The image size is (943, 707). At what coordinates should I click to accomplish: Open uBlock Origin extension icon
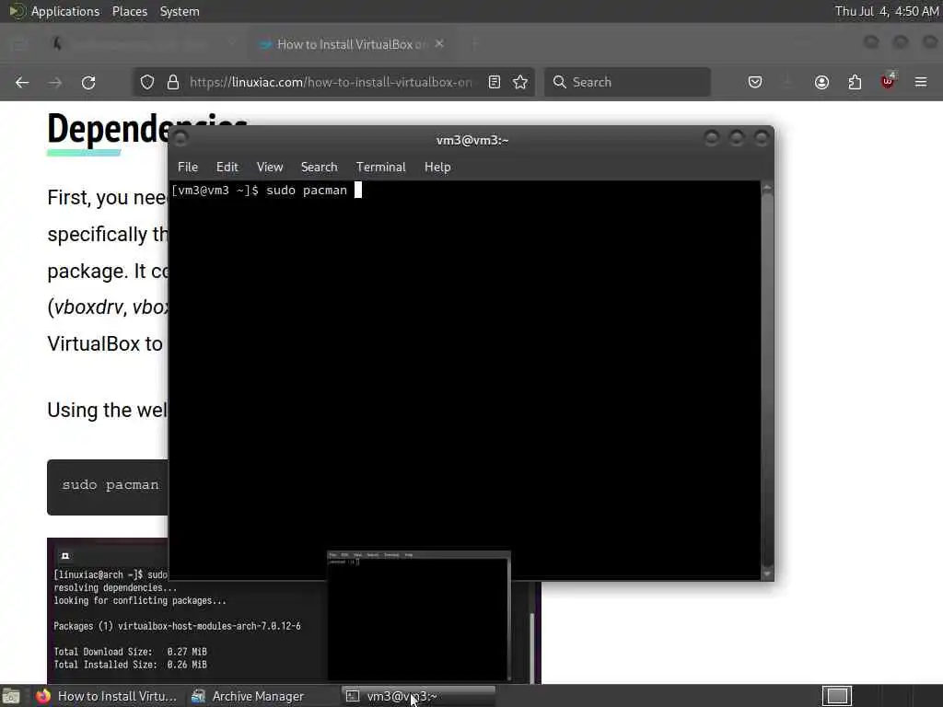(x=888, y=81)
